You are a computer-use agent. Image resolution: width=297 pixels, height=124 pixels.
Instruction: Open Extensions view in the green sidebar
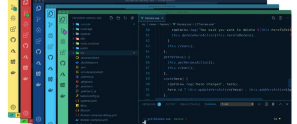click(63, 53)
